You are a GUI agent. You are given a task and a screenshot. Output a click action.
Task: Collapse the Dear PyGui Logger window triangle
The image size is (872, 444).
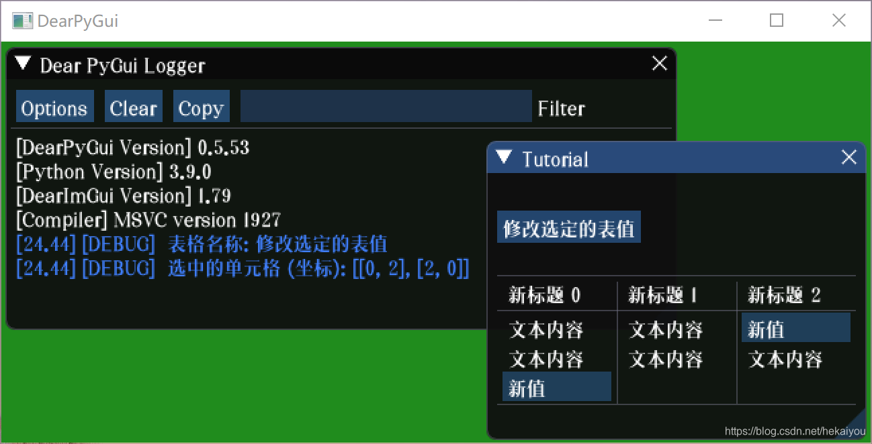point(23,64)
